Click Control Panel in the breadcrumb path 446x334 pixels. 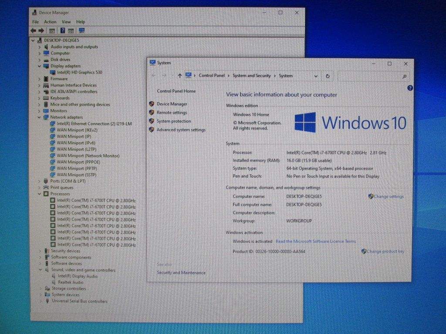212,76
